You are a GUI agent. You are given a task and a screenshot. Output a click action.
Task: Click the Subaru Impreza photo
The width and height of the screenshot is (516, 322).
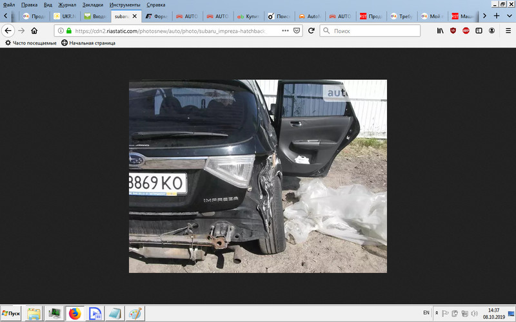pos(257,176)
